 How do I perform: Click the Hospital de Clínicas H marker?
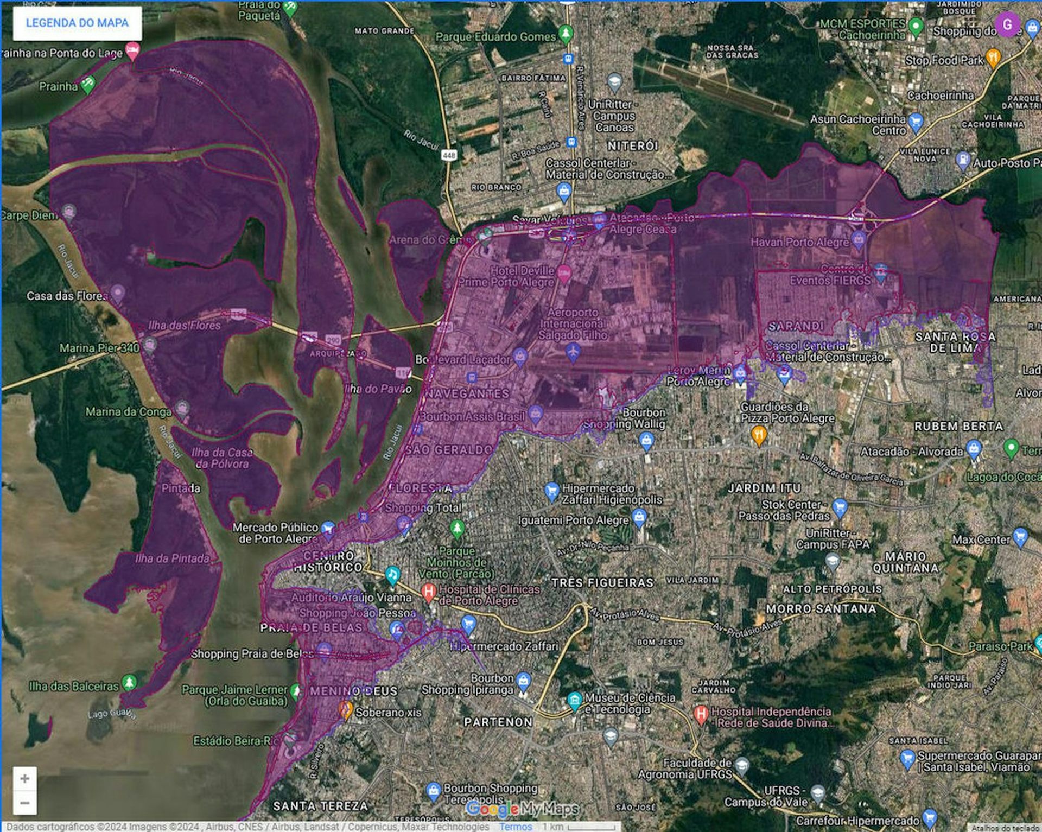(429, 592)
